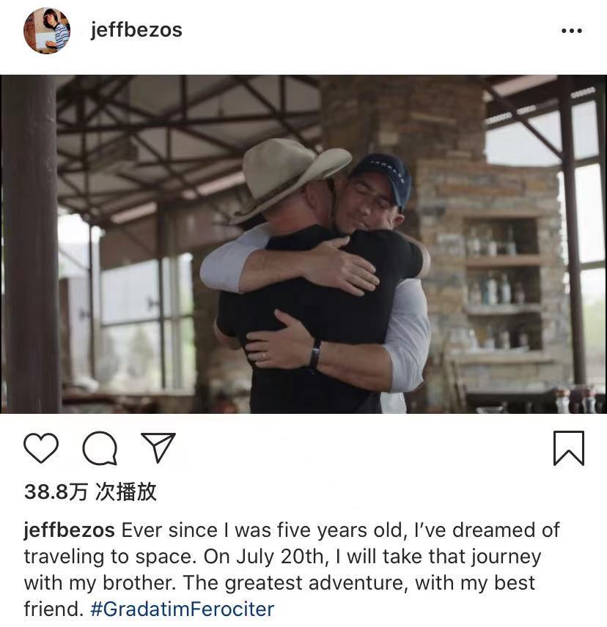Tap the black wristband in the video

pyautogui.click(x=315, y=355)
